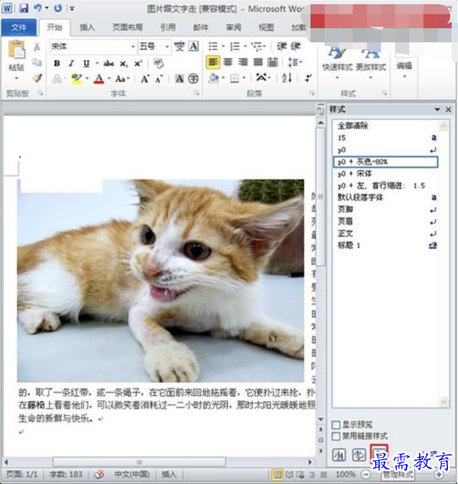The image size is (458, 484).
Task: Switch to the 审阅 Review tab
Action: (x=234, y=28)
